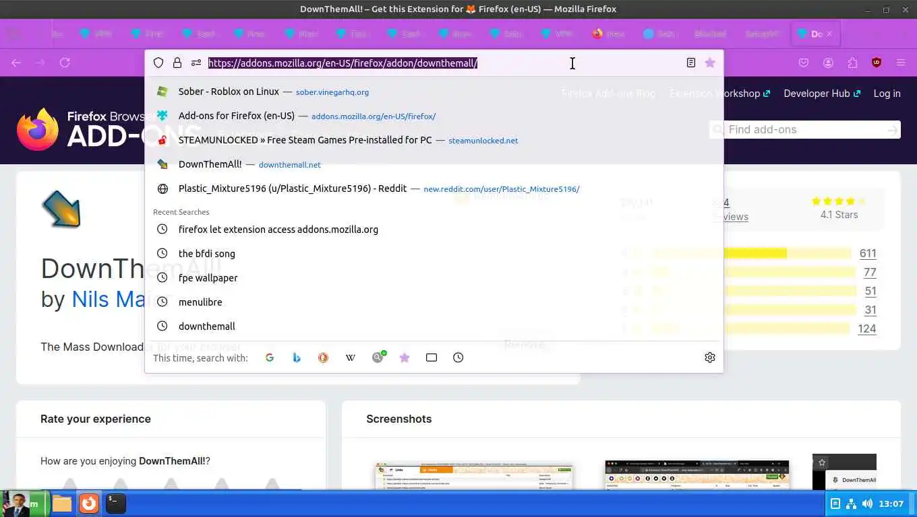Viewport: 917px width, 517px height.
Task: Open the Sober - Roblox on Linux suggestion
Action: point(434,92)
